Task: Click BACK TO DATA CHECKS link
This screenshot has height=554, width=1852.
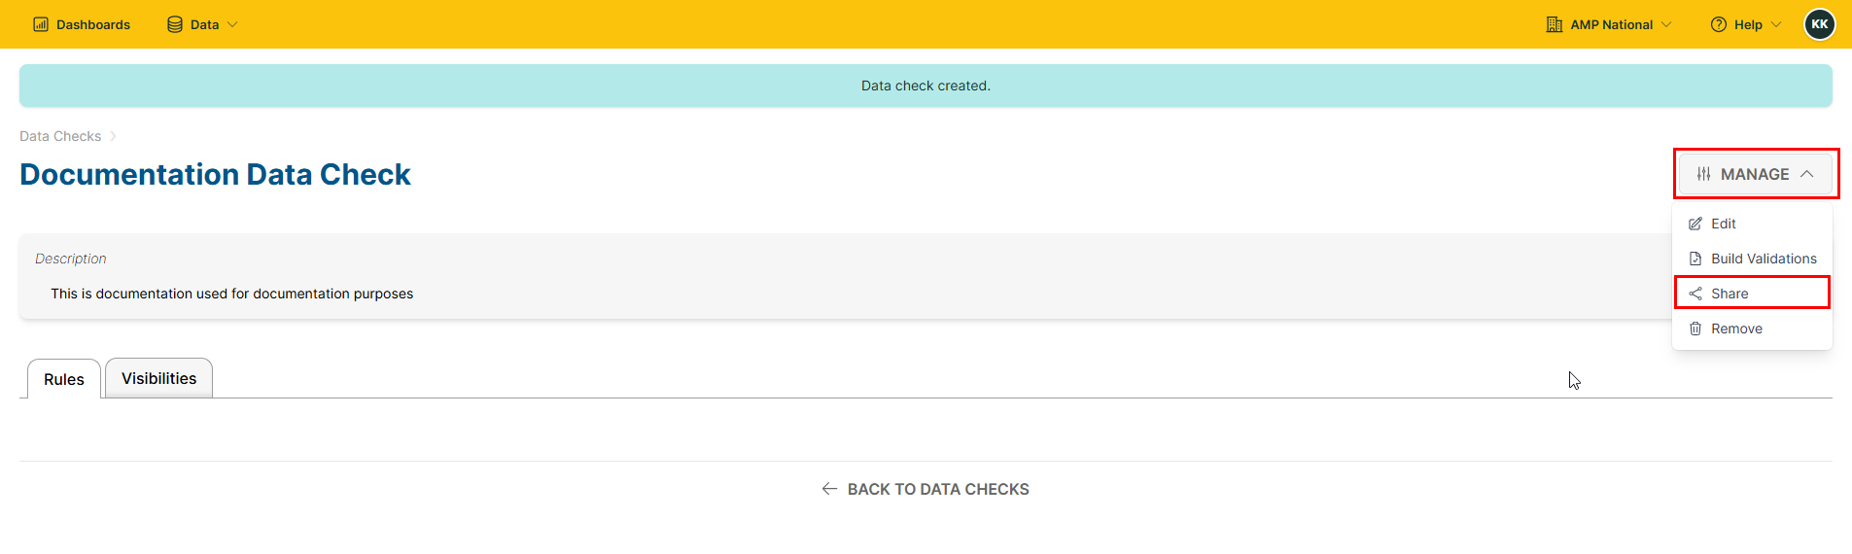Action: [926, 489]
